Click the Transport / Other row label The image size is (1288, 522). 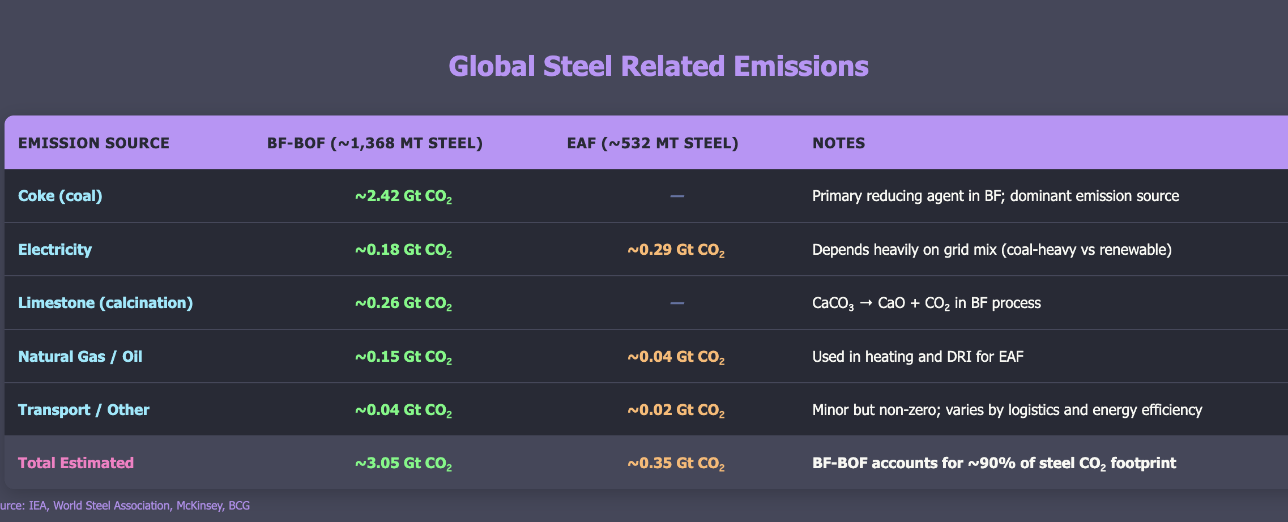pyautogui.click(x=84, y=410)
